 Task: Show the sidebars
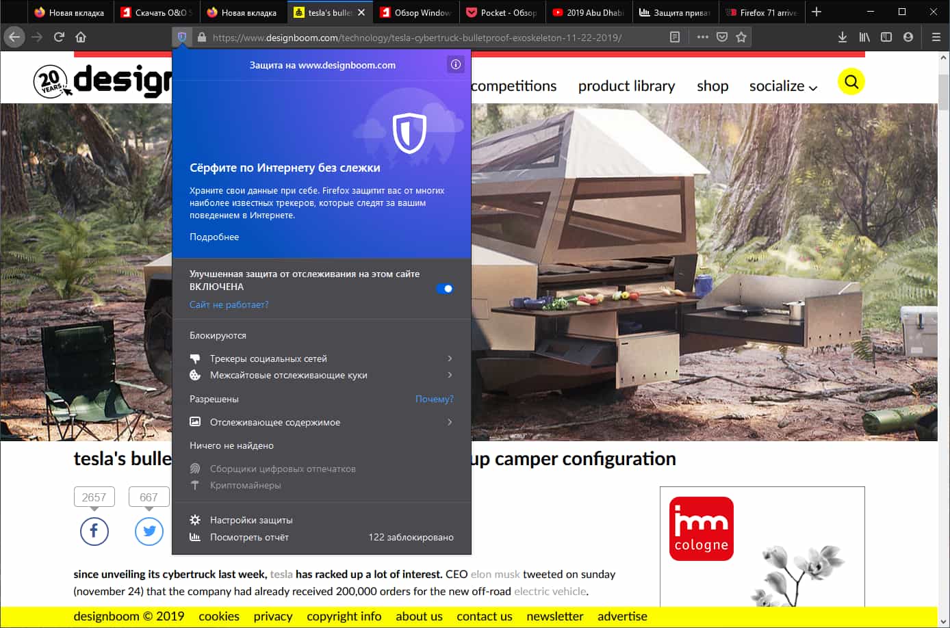coord(886,37)
